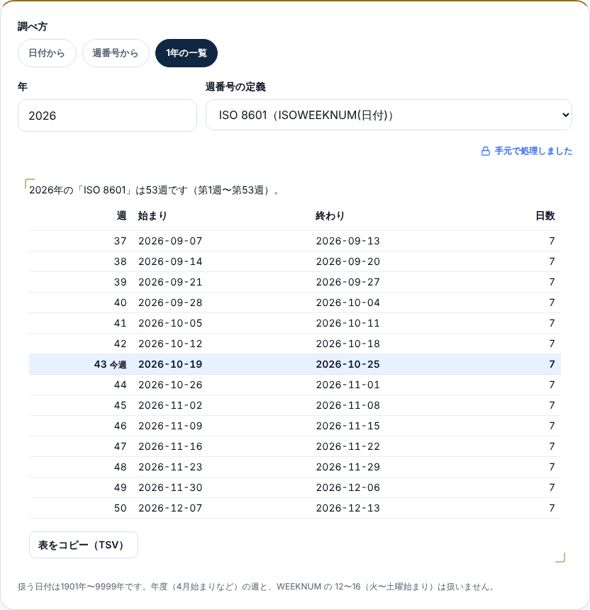Image resolution: width=590 pixels, height=610 pixels.
Task: Click start date 2026-11-09
Action: coord(170,426)
